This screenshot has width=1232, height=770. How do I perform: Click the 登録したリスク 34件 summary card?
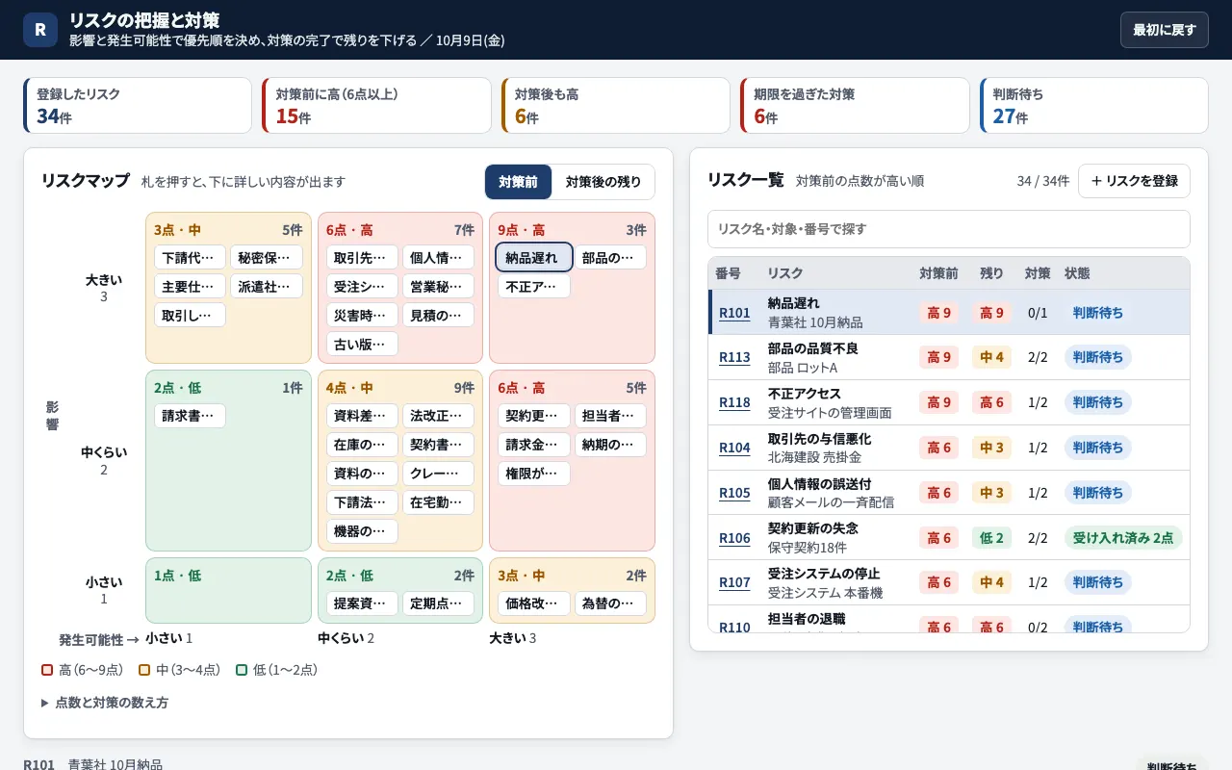(138, 106)
